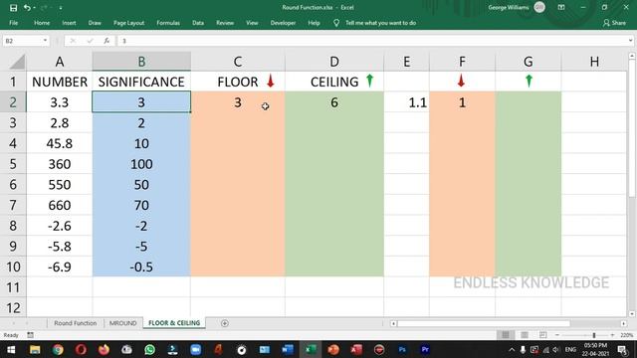Image resolution: width=637 pixels, height=358 pixels.
Task: Expand the formula bar chevron
Action: tap(630, 41)
